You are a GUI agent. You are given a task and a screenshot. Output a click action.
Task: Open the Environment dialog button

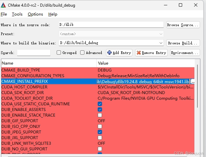click(185, 53)
